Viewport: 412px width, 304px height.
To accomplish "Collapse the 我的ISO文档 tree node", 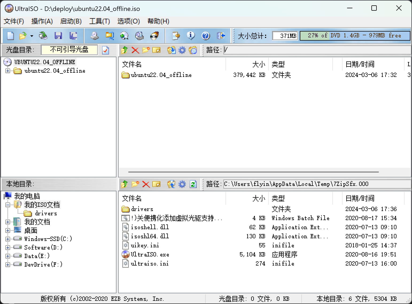I will [8, 205].
